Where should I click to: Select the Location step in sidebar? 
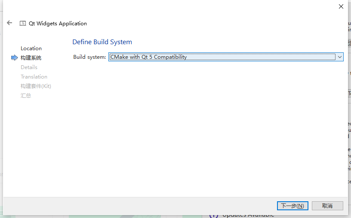click(x=31, y=48)
